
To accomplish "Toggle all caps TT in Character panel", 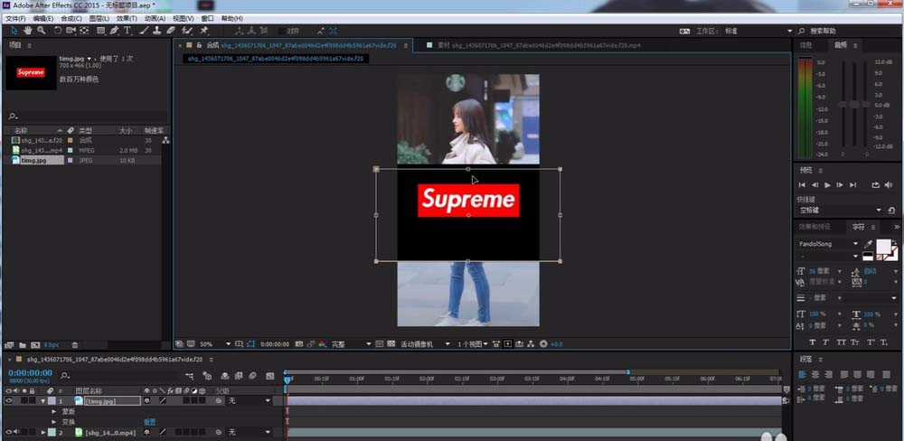I will pyautogui.click(x=841, y=342).
